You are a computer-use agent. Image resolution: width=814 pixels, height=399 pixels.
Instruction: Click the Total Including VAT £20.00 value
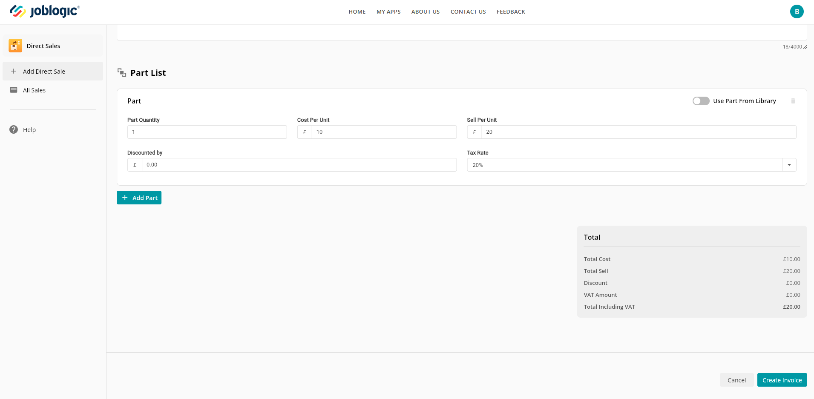(x=791, y=307)
